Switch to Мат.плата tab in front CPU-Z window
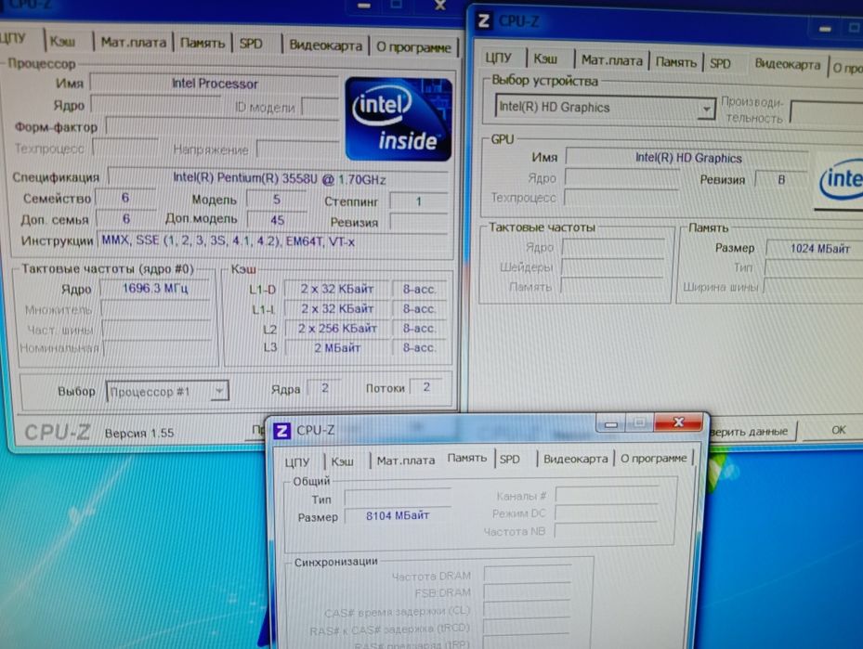 (406, 461)
